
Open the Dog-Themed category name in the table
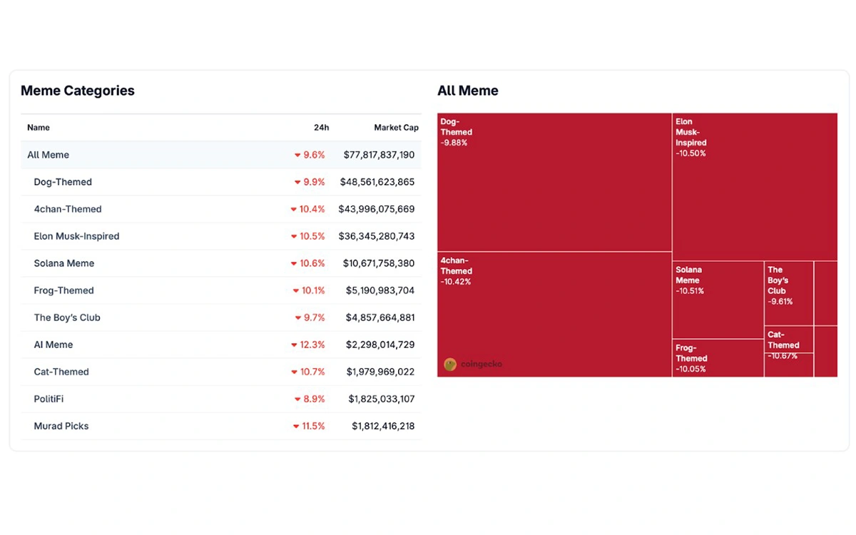click(63, 182)
